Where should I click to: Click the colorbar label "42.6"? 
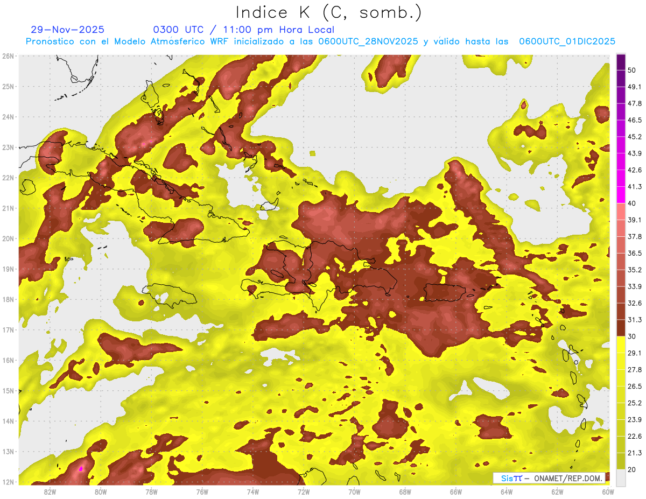click(x=635, y=170)
